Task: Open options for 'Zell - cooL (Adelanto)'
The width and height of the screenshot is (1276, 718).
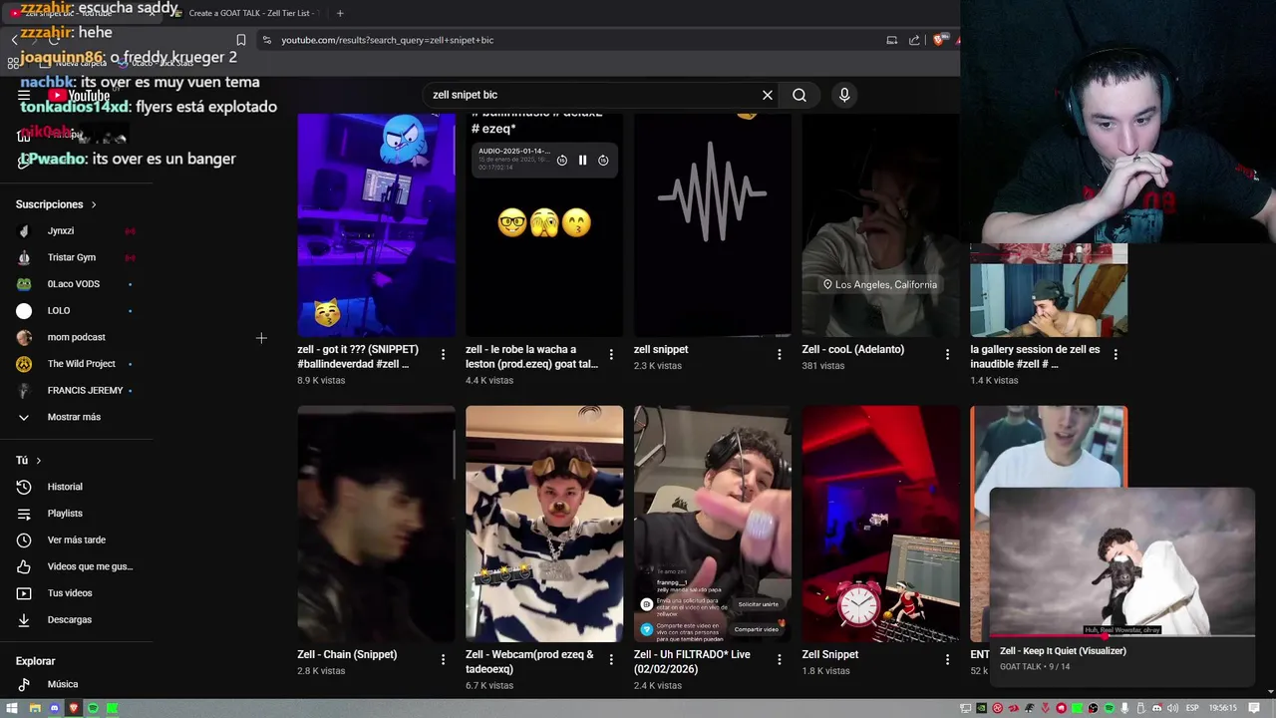Action: tap(947, 354)
